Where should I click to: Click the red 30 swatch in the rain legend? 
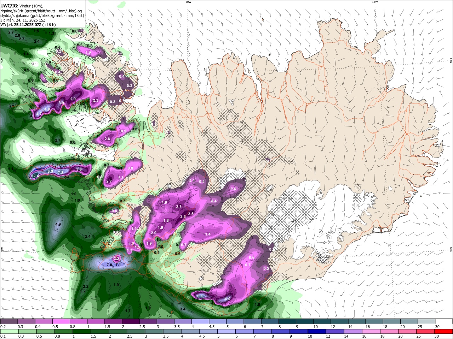pyautogui.click(x=444, y=332)
